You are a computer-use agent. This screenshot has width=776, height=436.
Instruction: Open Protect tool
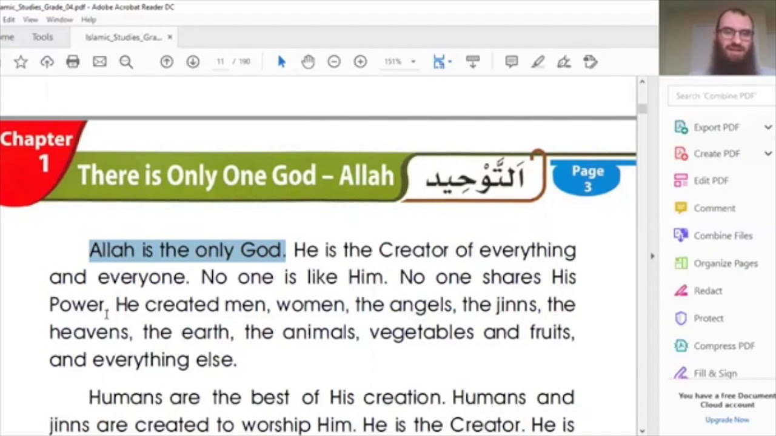699,318
